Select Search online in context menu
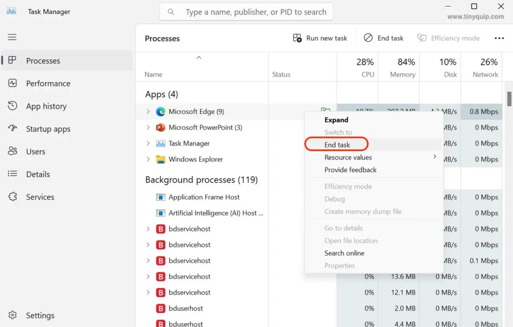513x327 pixels. 344,253
